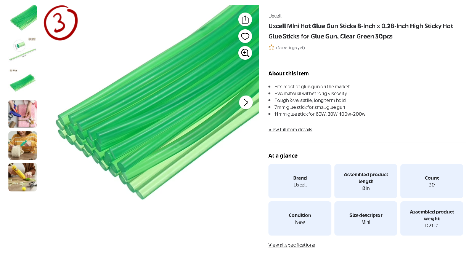469x258 pixels.
Task: Open the Uxcell brand link
Action: tap(275, 16)
